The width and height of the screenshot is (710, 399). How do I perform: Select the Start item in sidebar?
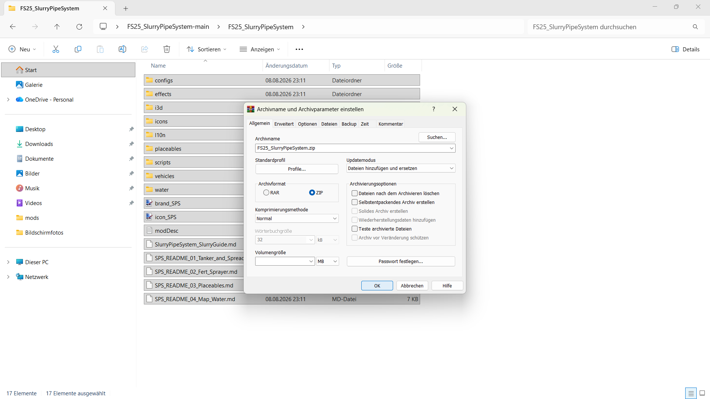coord(68,70)
